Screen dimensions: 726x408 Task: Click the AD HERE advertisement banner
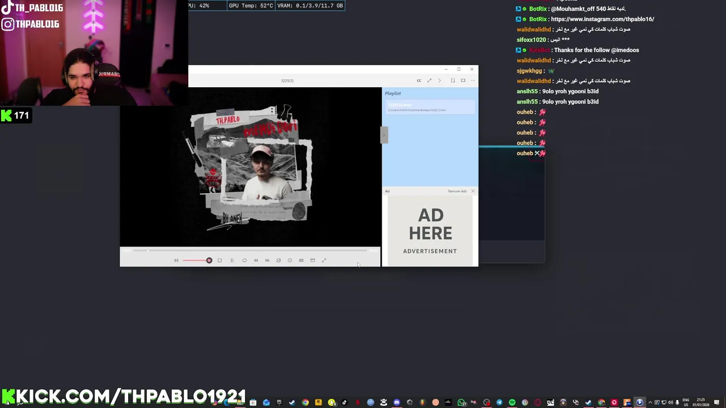(430, 231)
